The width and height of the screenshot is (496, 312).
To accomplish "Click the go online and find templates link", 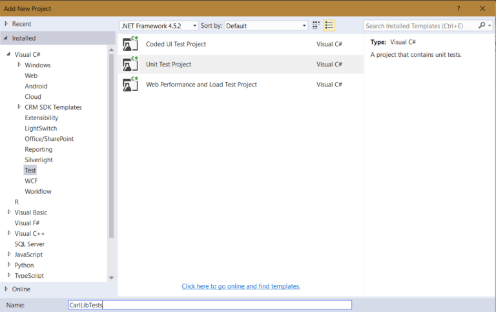I will 241,286.
